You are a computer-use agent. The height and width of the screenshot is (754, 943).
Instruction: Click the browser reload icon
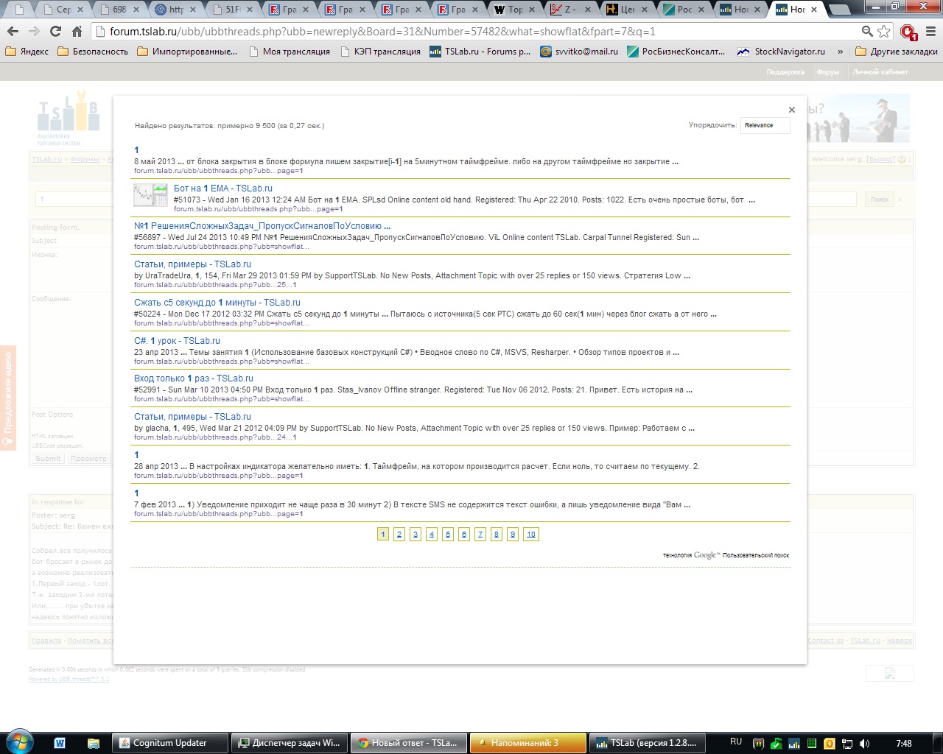click(55, 32)
